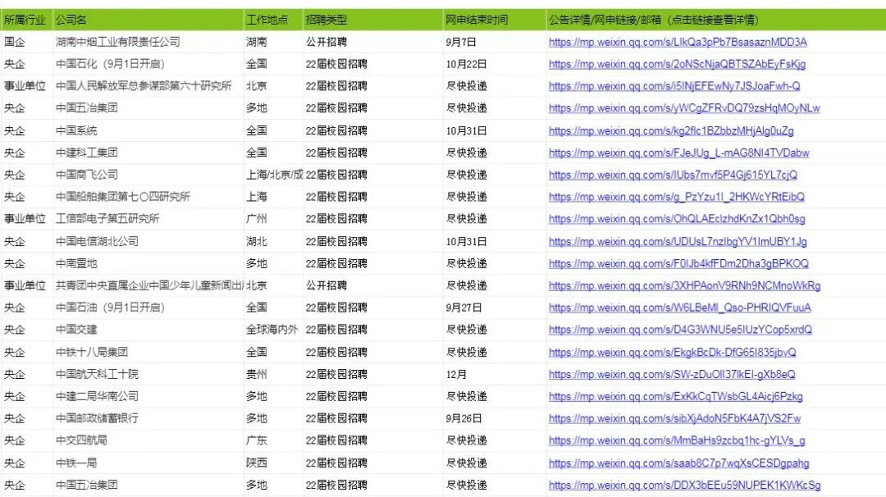
Task: Select the 9月26日 deadline cell
Action: coord(495,418)
